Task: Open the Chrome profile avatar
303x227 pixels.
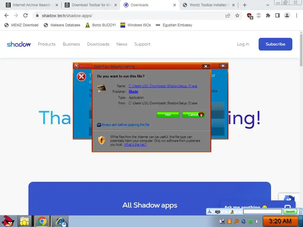Action: coord(287,16)
